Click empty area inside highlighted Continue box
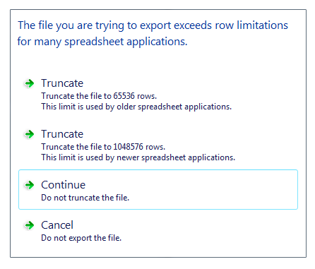The image size is (315, 269). (x=212, y=189)
